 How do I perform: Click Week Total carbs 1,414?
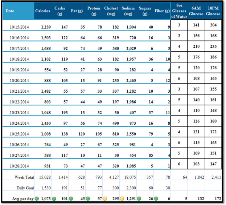[63, 177]
